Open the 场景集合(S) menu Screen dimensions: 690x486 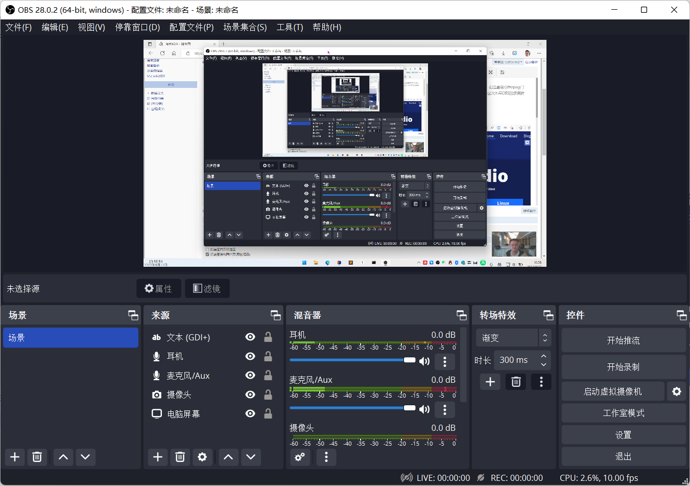(x=245, y=27)
